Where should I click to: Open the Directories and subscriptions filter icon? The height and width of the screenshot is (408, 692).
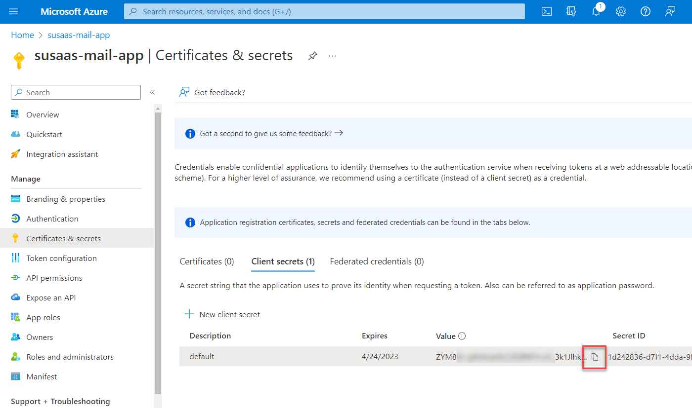click(571, 12)
